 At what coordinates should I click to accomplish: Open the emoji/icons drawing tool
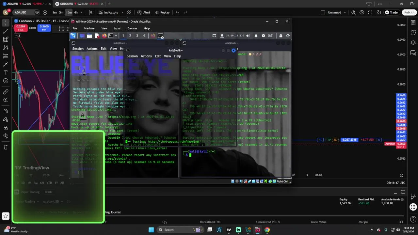point(6,81)
